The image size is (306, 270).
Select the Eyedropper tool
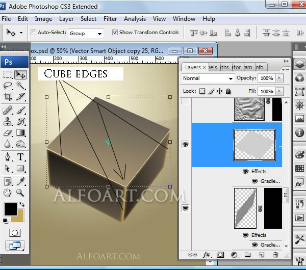(x=20, y=181)
